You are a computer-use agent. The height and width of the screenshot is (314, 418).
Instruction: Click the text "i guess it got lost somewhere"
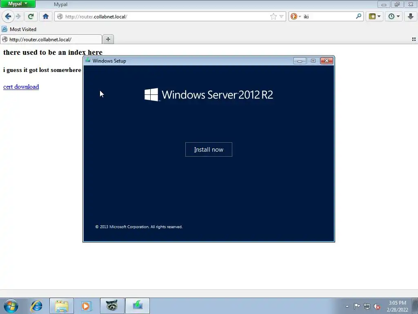pyautogui.click(x=42, y=70)
